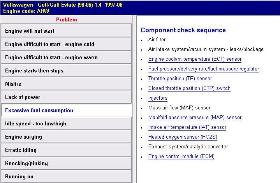Select 'Excessive fuel consumption' in the problem list

click(66, 111)
